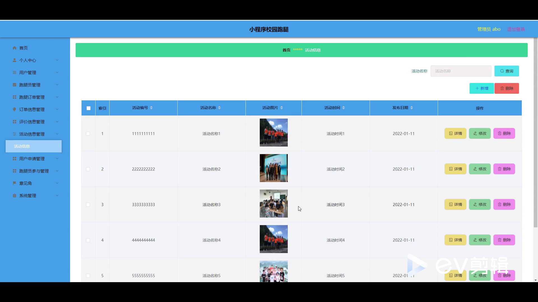Viewport: 538px width, 302px height.
Task: Open 详情 for 活动名称3
Action: (455, 204)
